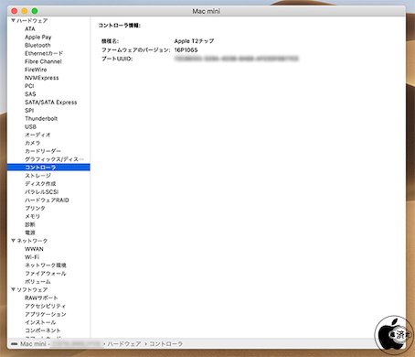Open the Bluetooth hardware section
The width and height of the screenshot is (415, 357).
coord(37,45)
